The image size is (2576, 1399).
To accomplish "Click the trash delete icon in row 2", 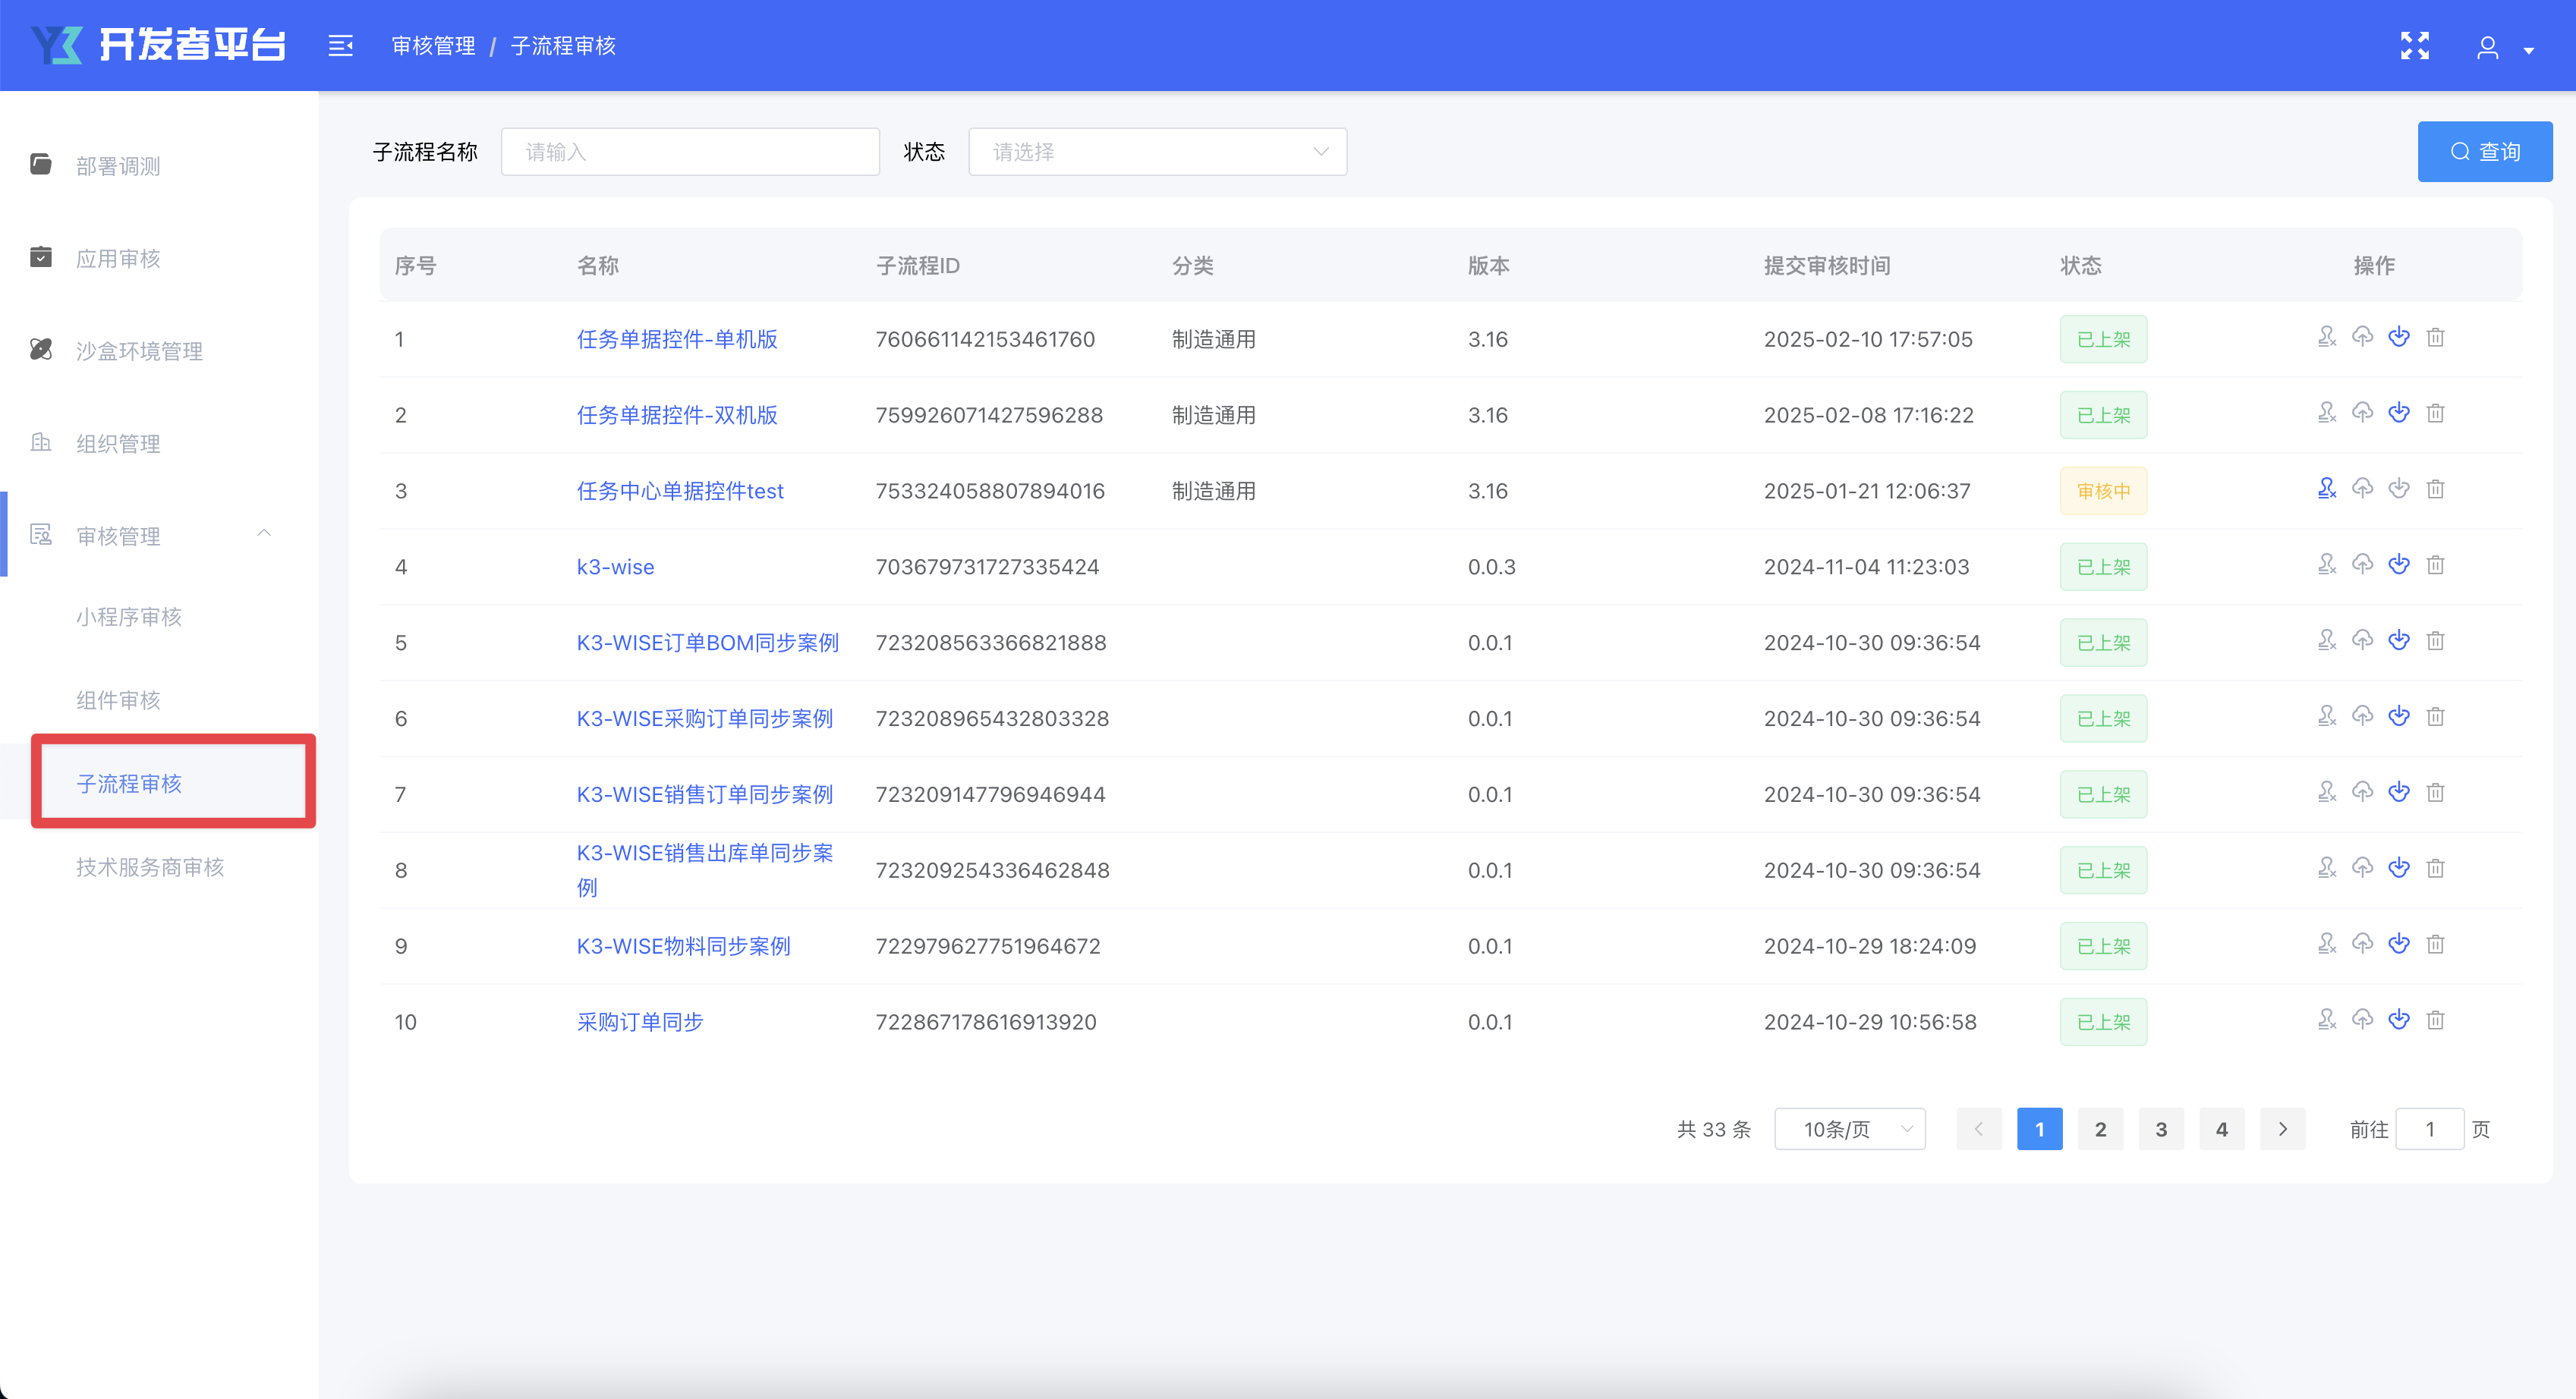I will (2435, 413).
